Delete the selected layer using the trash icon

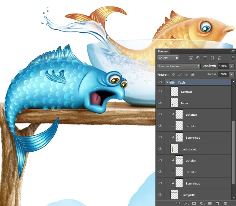[225, 203]
